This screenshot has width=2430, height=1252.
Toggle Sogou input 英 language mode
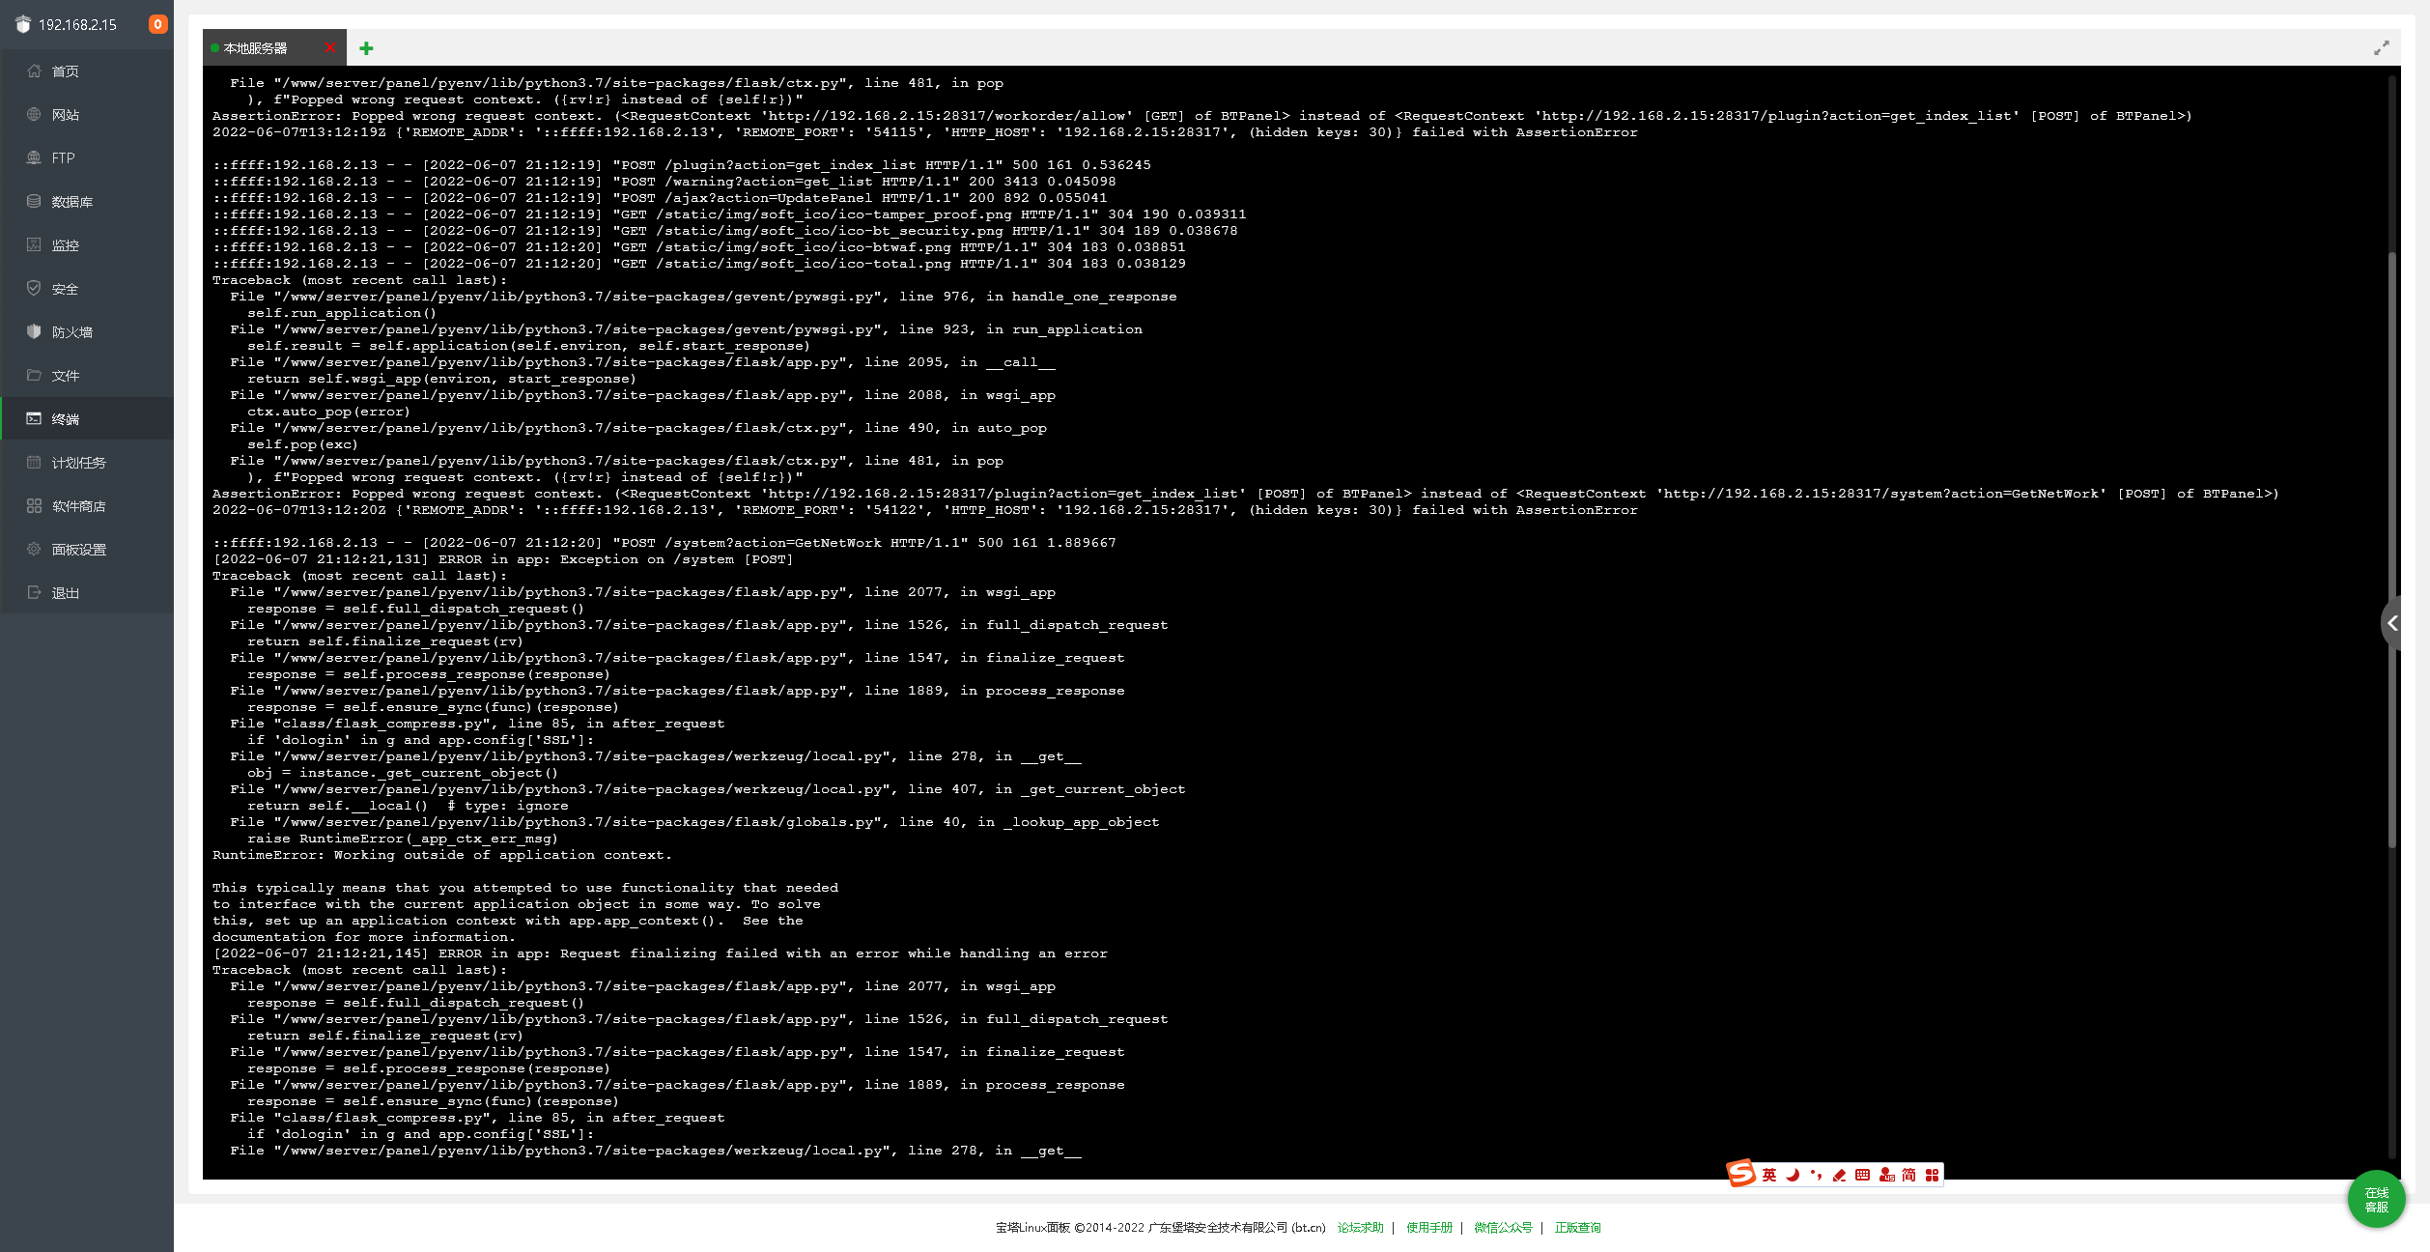[1768, 1175]
